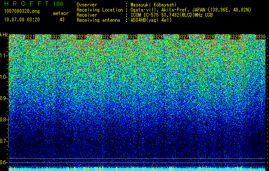The width and height of the screenshot is (269, 171).
Task: Click the Receiving antenna label
Action: [x=98, y=20]
